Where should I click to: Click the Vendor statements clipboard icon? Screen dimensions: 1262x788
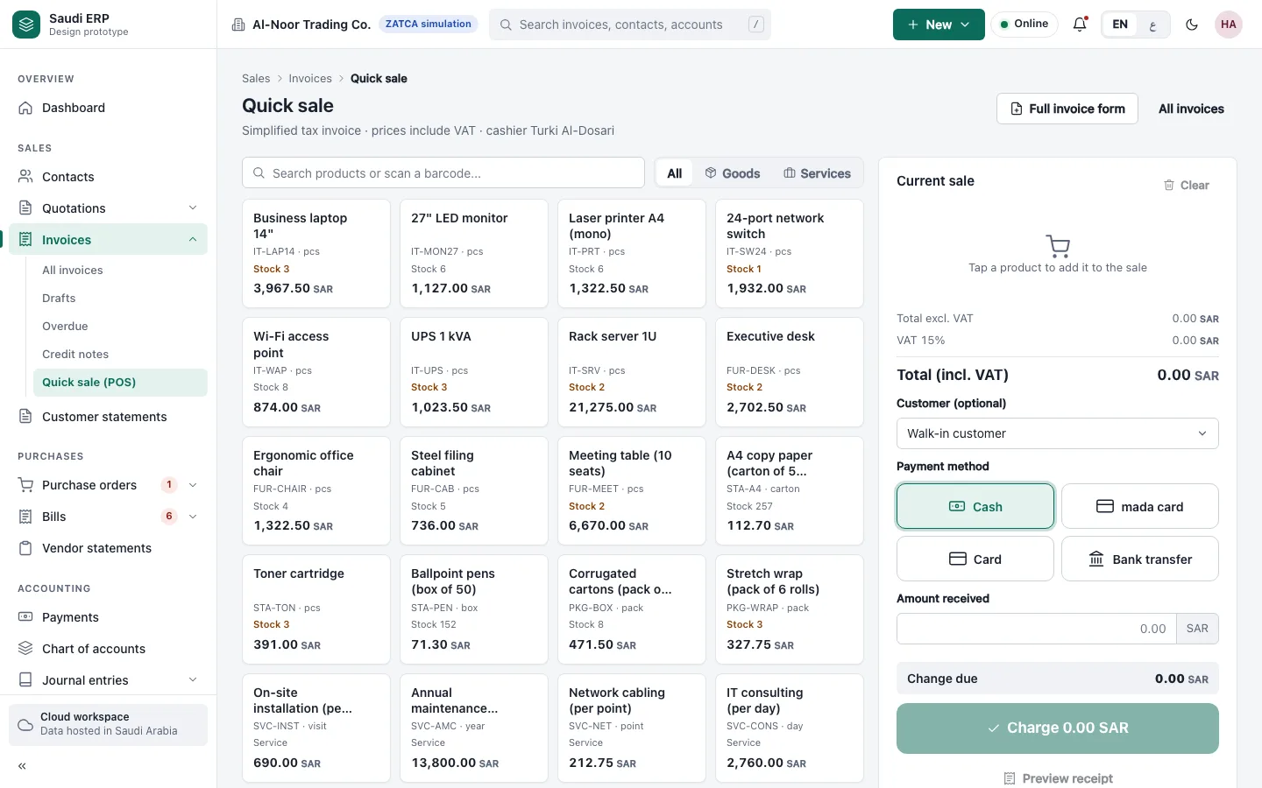point(25,548)
